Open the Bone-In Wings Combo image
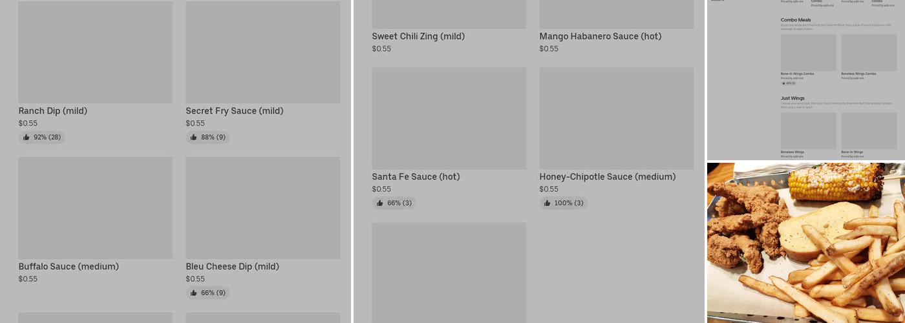 point(808,52)
